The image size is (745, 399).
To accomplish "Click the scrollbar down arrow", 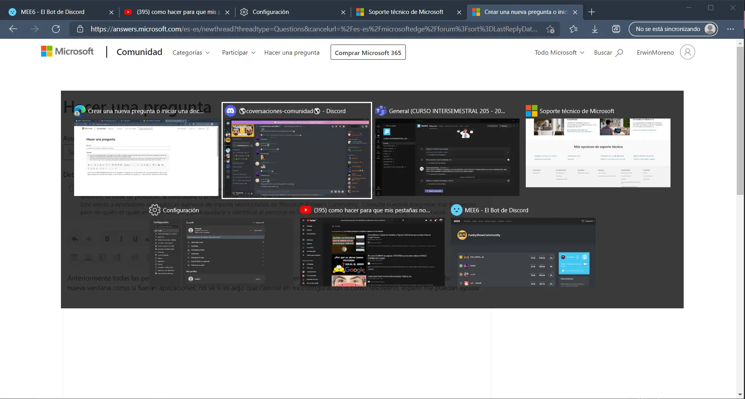I will coord(740,395).
